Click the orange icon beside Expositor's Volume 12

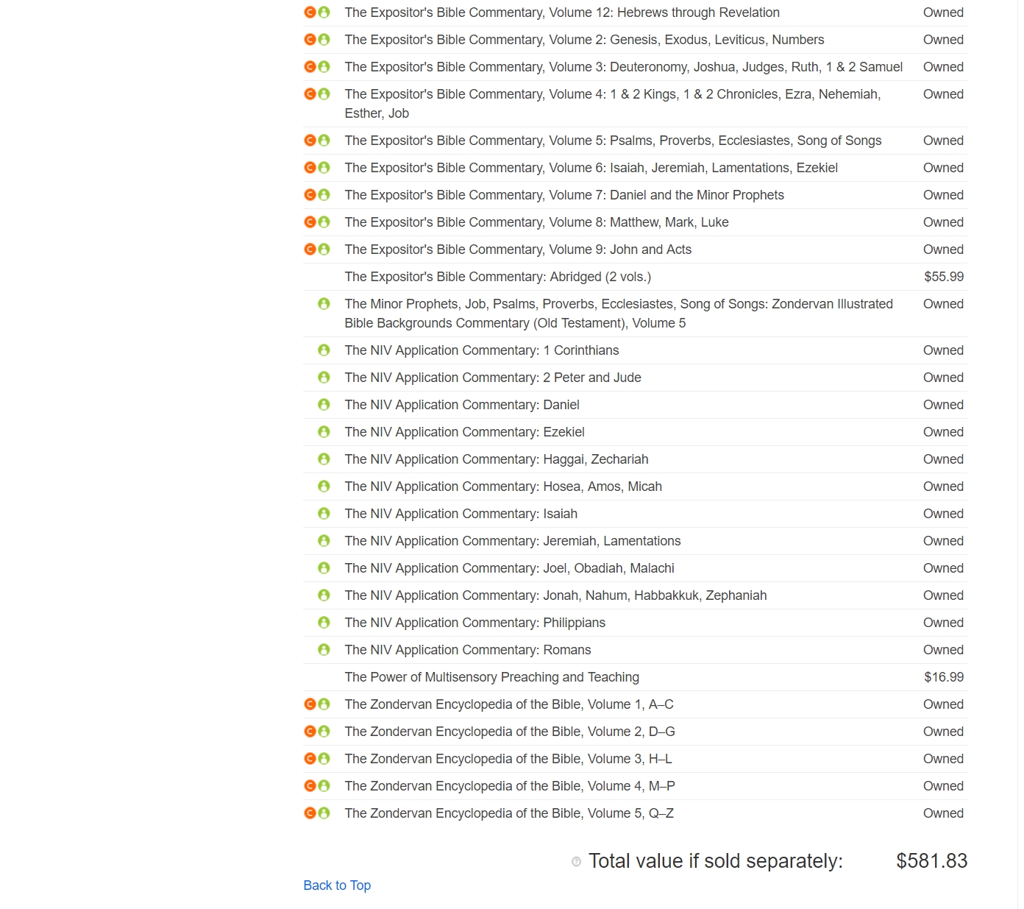[310, 13]
